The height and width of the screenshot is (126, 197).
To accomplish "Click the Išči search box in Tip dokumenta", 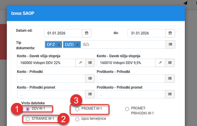I will 123,45.
